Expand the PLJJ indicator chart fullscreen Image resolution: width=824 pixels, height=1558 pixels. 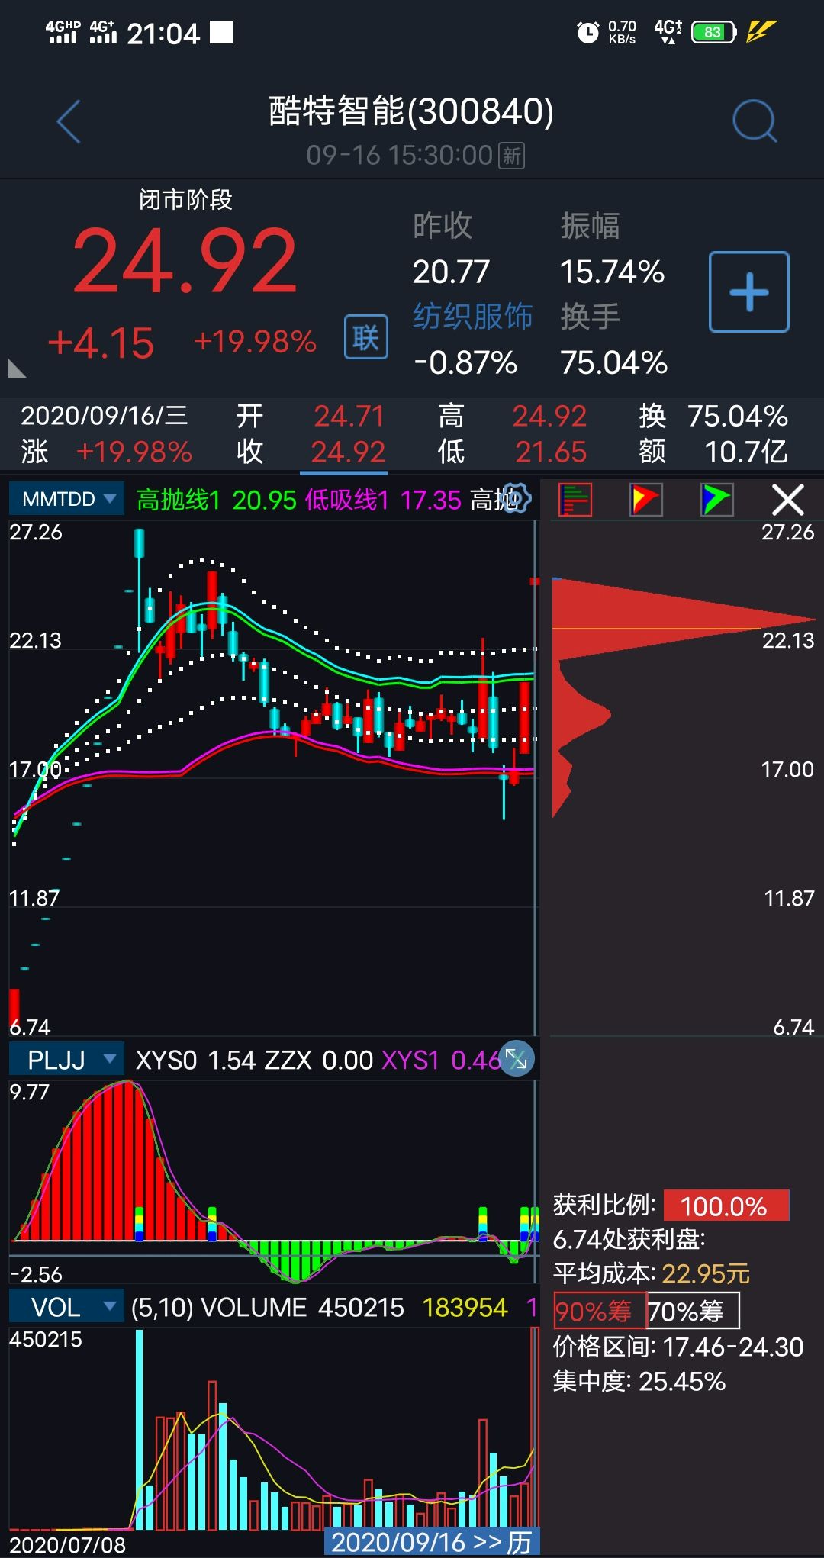tap(517, 1059)
